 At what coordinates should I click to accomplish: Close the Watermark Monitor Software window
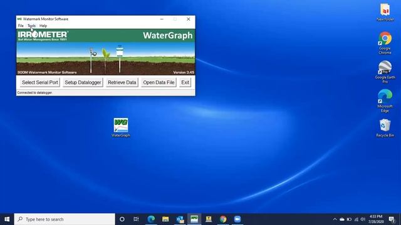(188, 19)
